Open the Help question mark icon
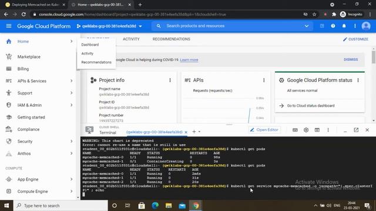This screenshot has width=376, height=211. 333,26
